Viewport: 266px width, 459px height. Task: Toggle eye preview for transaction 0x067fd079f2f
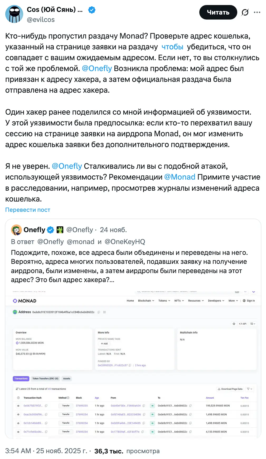coord(18,406)
